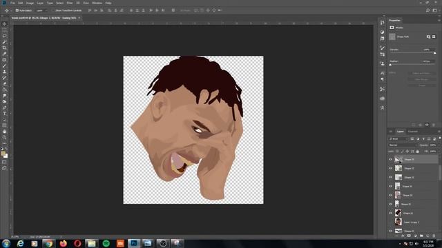Viewport: 442px width, 248px height.
Task: Open Google Chrome from the taskbar
Action: tap(48, 243)
